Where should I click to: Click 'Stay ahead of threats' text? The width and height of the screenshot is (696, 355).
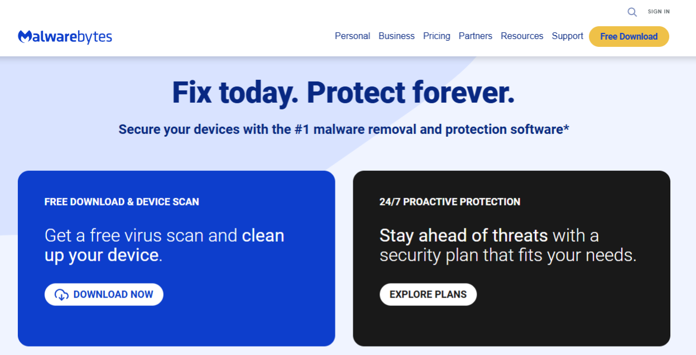click(464, 236)
